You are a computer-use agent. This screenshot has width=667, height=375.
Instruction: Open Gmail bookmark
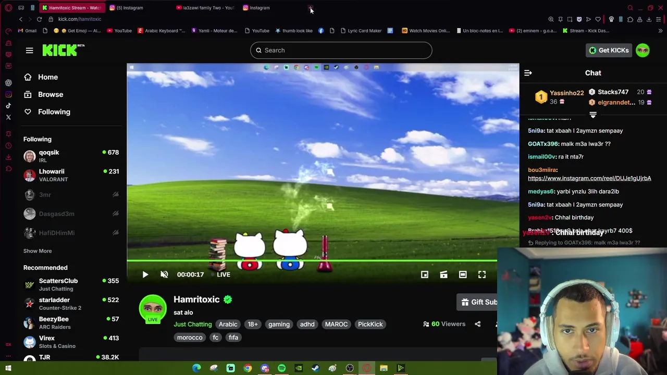(27, 31)
